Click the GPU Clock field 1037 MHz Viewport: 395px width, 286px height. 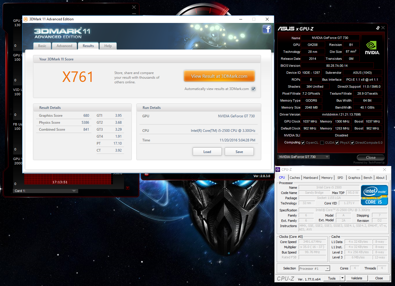(x=310, y=121)
